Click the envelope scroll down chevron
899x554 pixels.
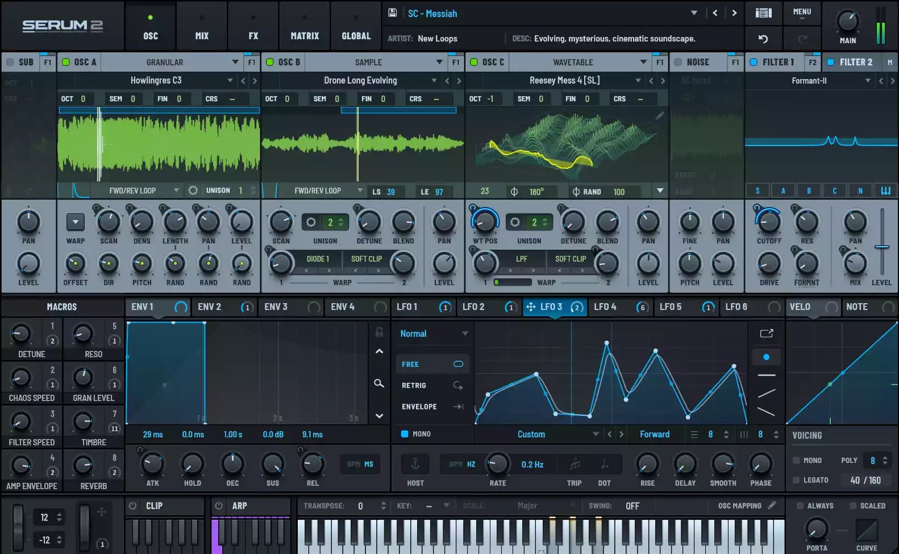(379, 416)
